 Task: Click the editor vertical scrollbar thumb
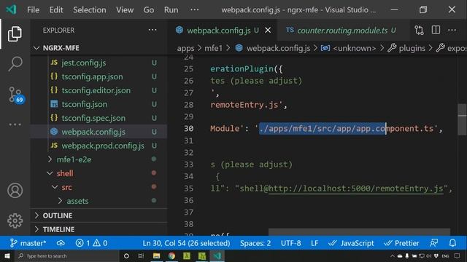click(462, 119)
